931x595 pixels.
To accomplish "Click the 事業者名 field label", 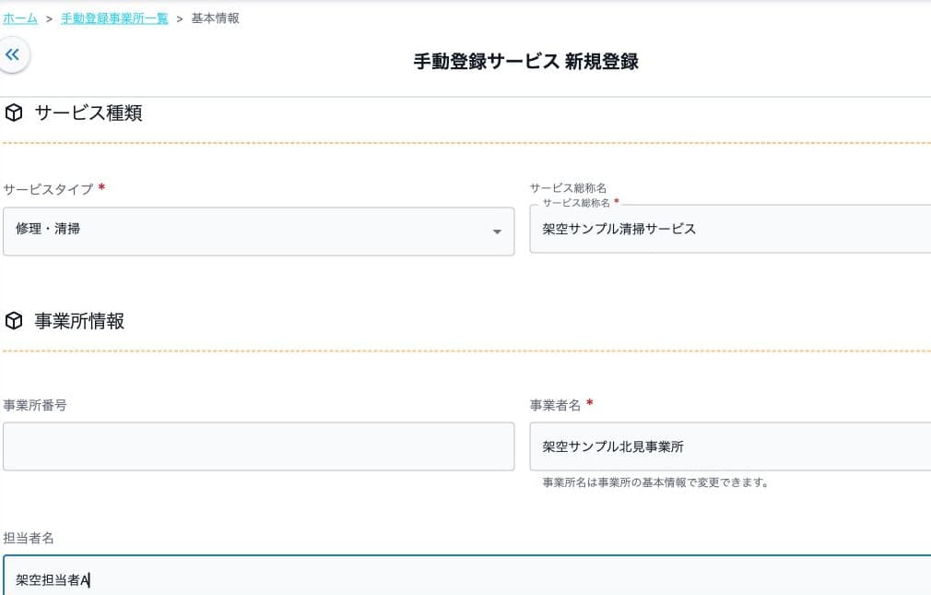I will (555, 405).
